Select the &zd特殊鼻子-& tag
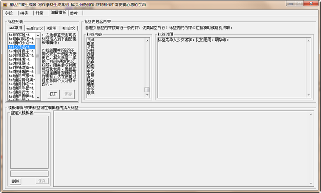 (21, 51)
